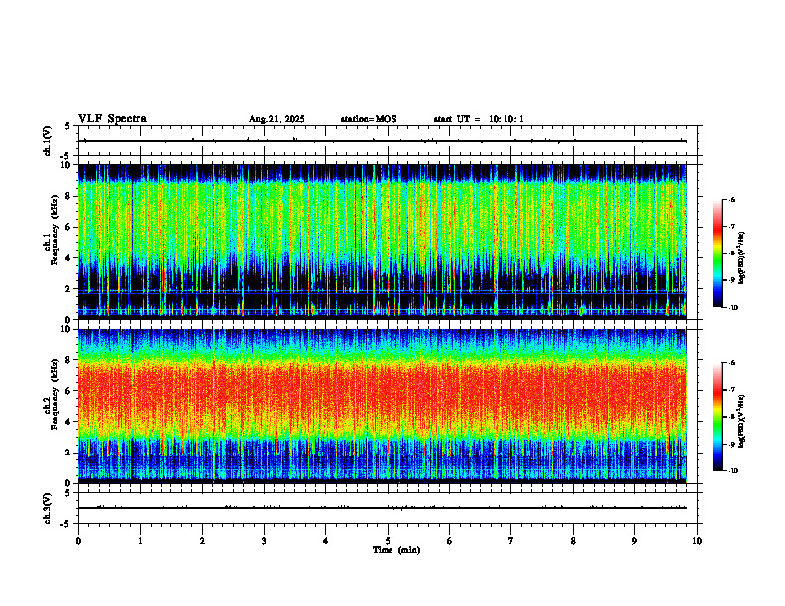The width and height of the screenshot is (785, 606).
Task: Click the 0 tick on Time axis
Action: click(x=78, y=541)
